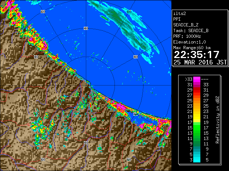Screen dimensions: 229x171
Task: Click the cyan 3–5 dBZ legend color
Action: coord(197,160)
